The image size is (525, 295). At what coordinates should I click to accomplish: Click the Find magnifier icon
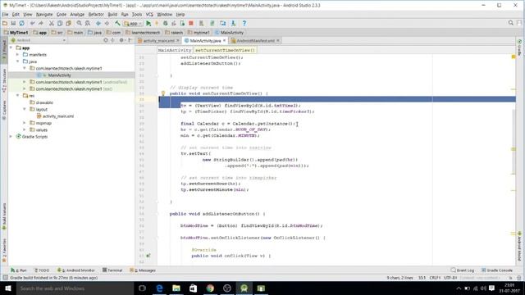pyautogui.click(x=79, y=23)
